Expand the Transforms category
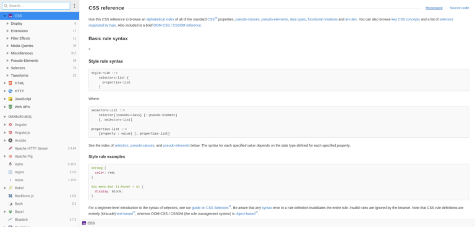This screenshot has width=475, height=227. tap(8, 75)
